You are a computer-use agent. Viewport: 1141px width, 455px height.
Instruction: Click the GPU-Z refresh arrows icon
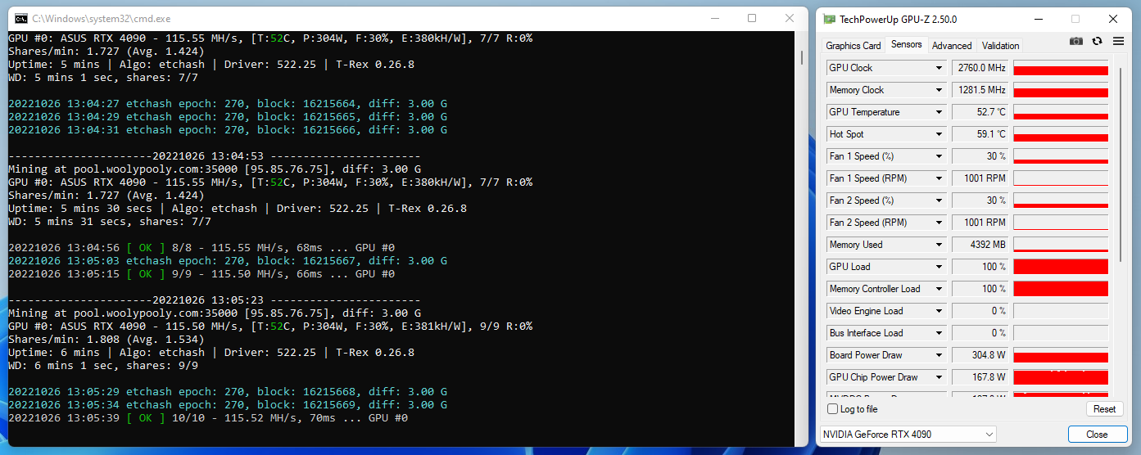[x=1097, y=41]
